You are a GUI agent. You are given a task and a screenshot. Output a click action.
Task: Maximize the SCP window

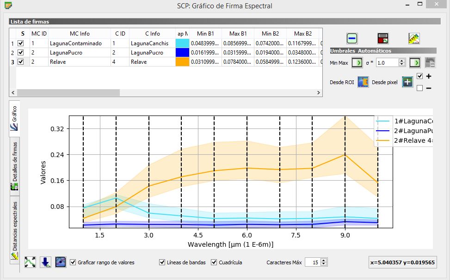420,4
